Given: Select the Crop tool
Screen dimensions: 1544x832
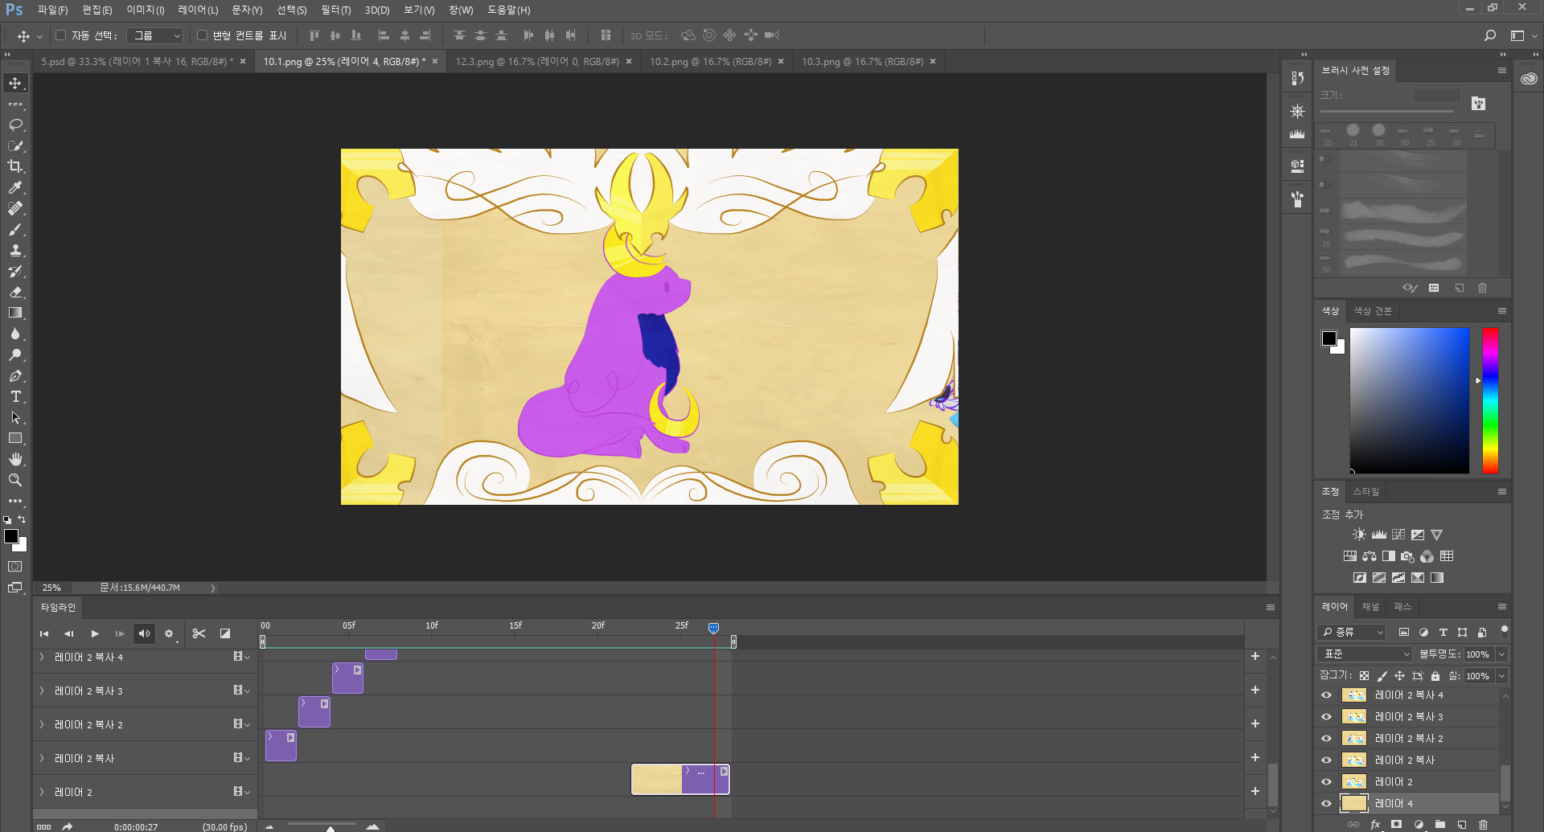Looking at the screenshot, I should coord(15,166).
